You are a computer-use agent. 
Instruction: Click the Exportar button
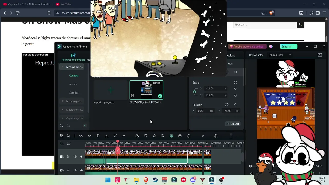(x=288, y=47)
